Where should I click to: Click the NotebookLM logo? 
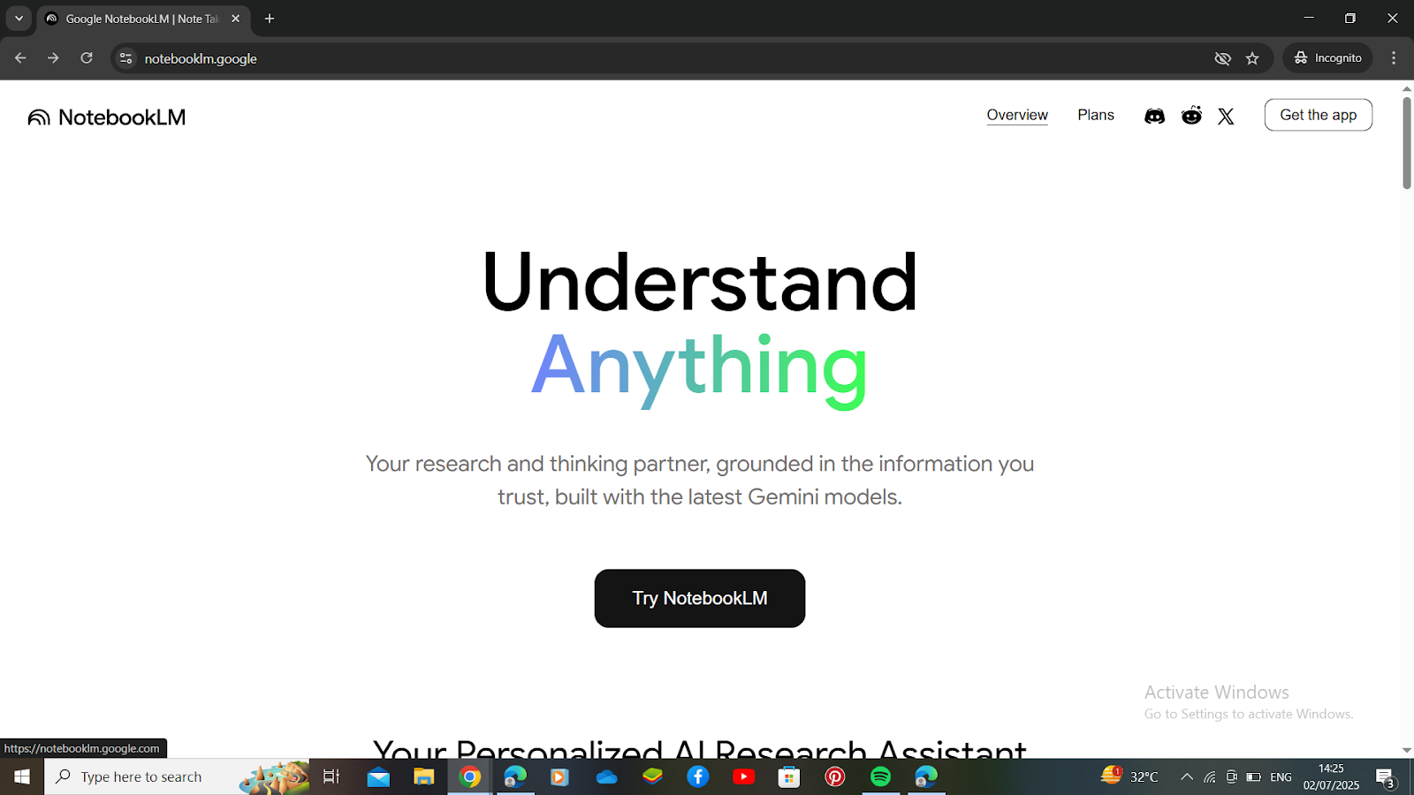click(105, 116)
